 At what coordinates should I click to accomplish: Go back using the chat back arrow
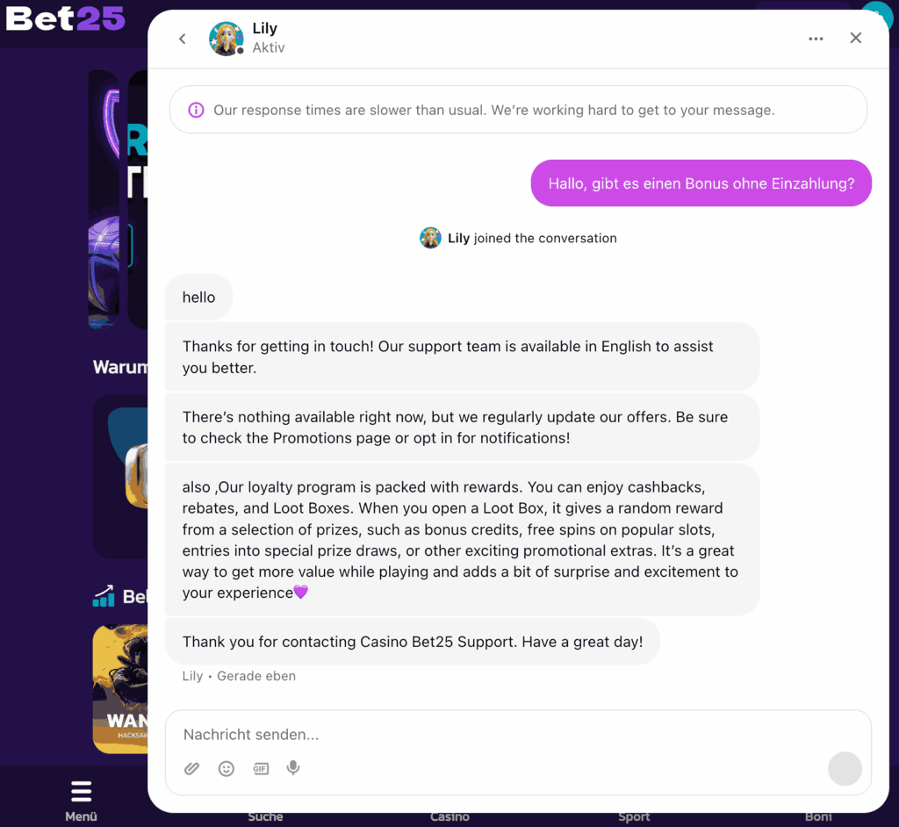click(x=183, y=39)
